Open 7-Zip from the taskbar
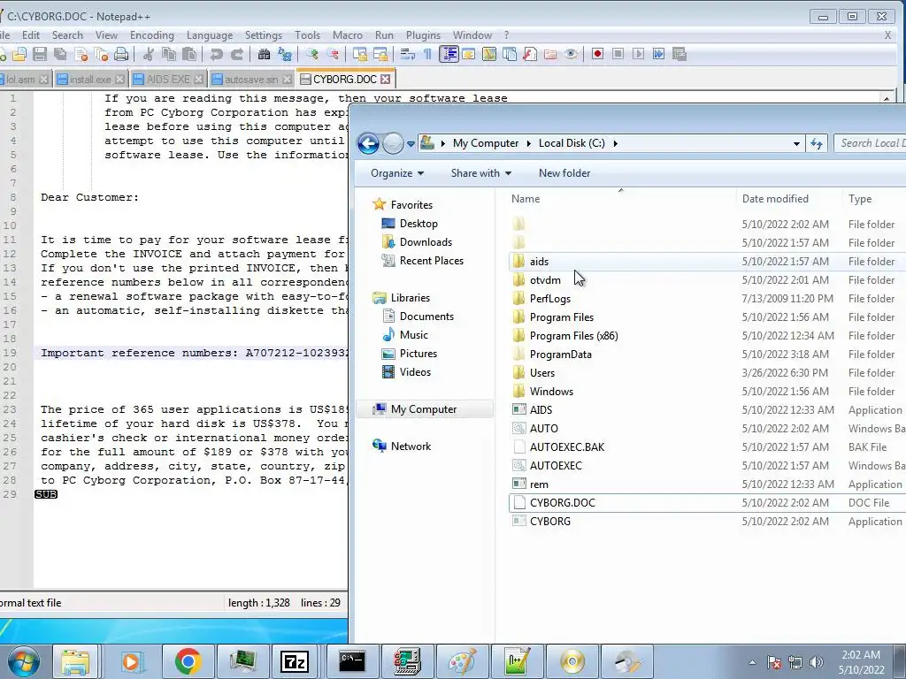The image size is (906, 679). 294,661
